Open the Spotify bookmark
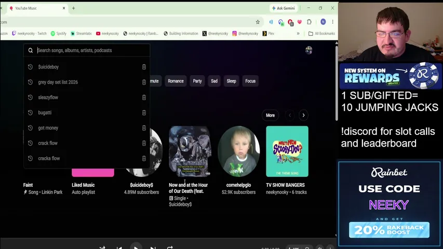This screenshot has height=249, width=443. 59,33
